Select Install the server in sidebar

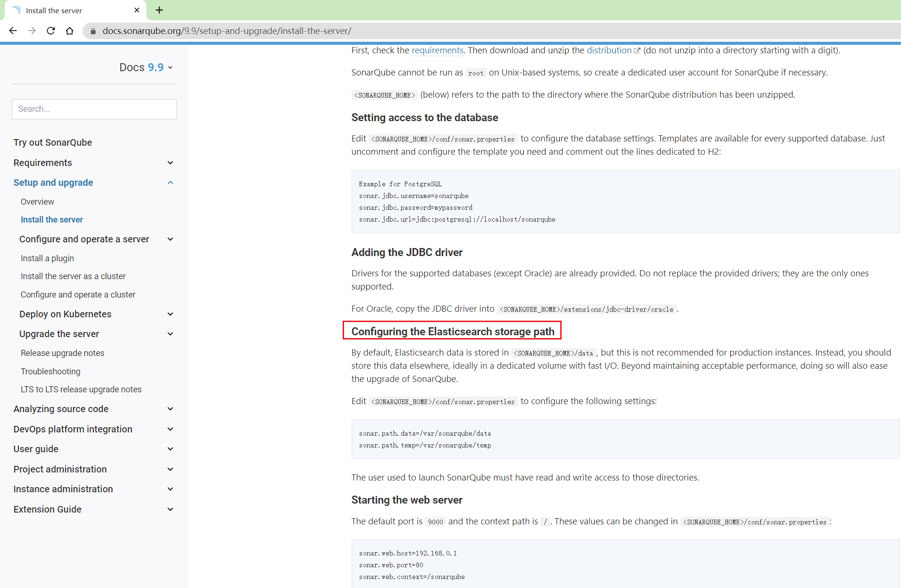click(x=52, y=220)
